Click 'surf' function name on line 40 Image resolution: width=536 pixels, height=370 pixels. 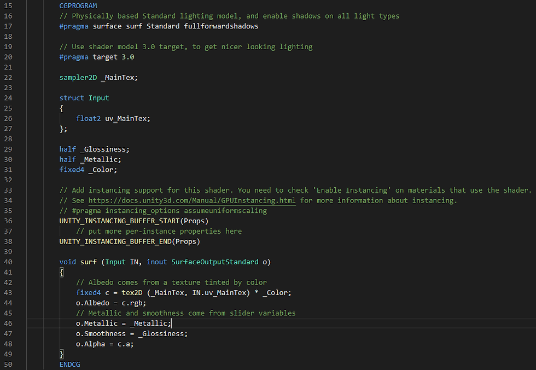[x=88, y=262]
